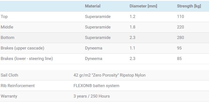Click Dyneema in upper cascade row
209x102 pixels.
pyautogui.click(x=93, y=48)
